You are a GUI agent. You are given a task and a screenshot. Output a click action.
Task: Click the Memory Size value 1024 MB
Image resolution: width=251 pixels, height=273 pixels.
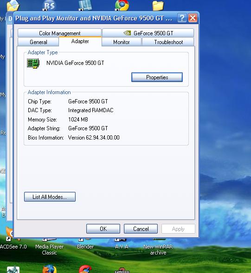[x=78, y=120]
